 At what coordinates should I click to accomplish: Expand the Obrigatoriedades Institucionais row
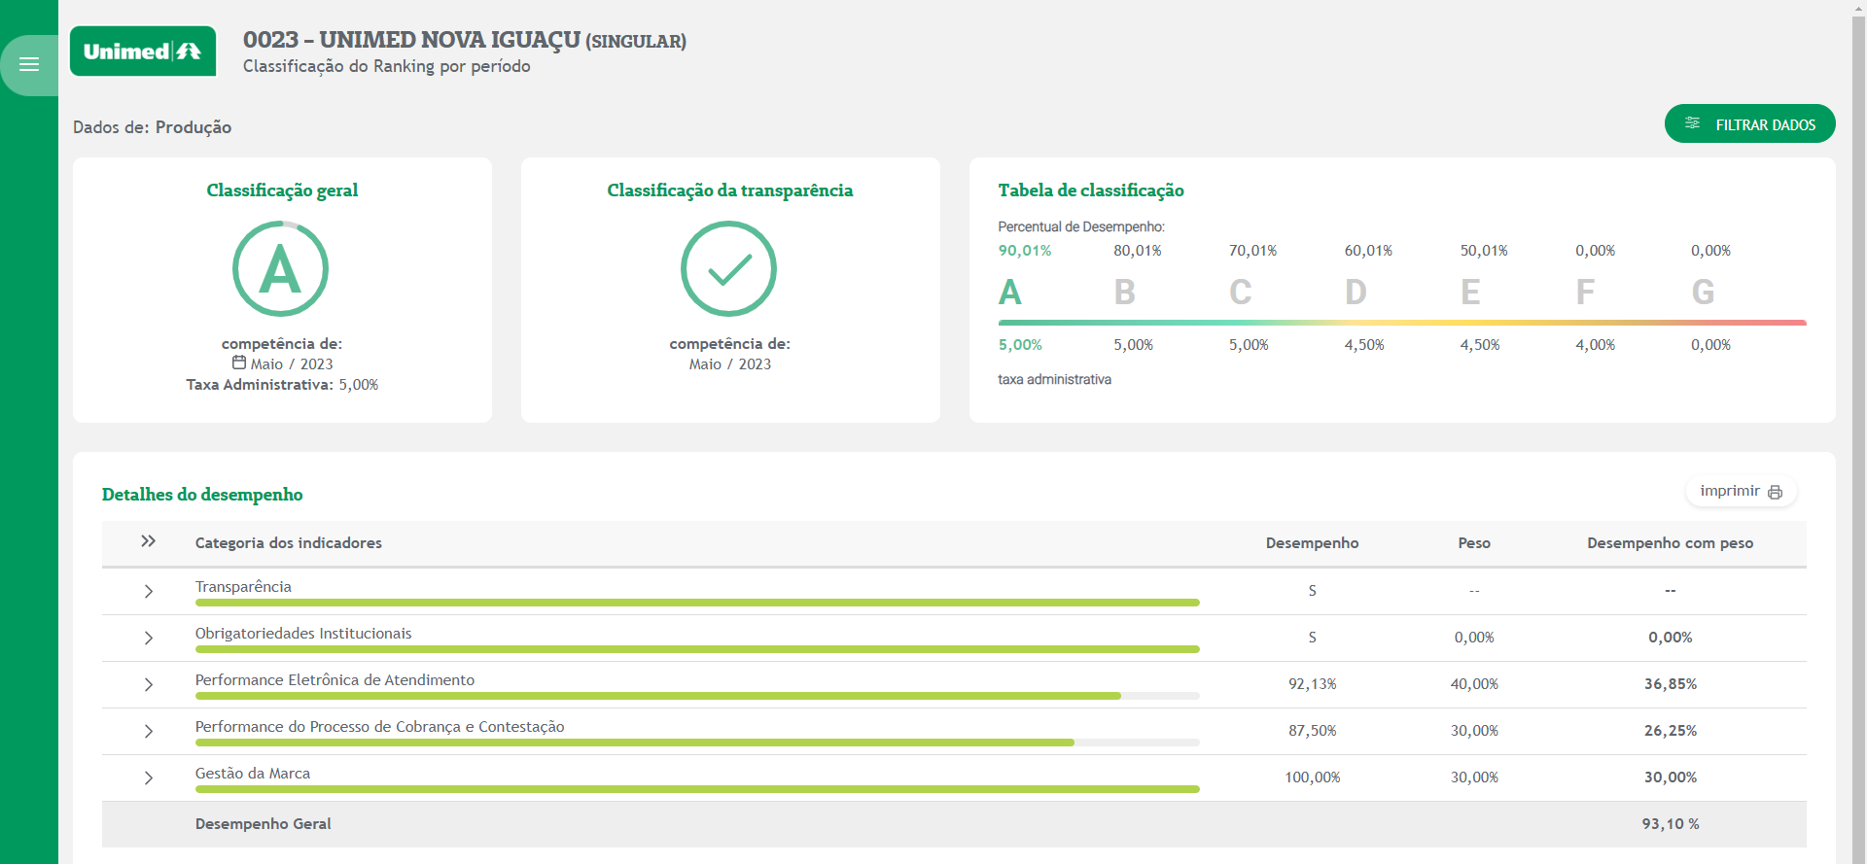[x=148, y=638]
